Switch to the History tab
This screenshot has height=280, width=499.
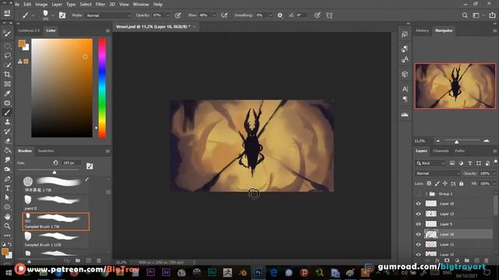tap(423, 30)
